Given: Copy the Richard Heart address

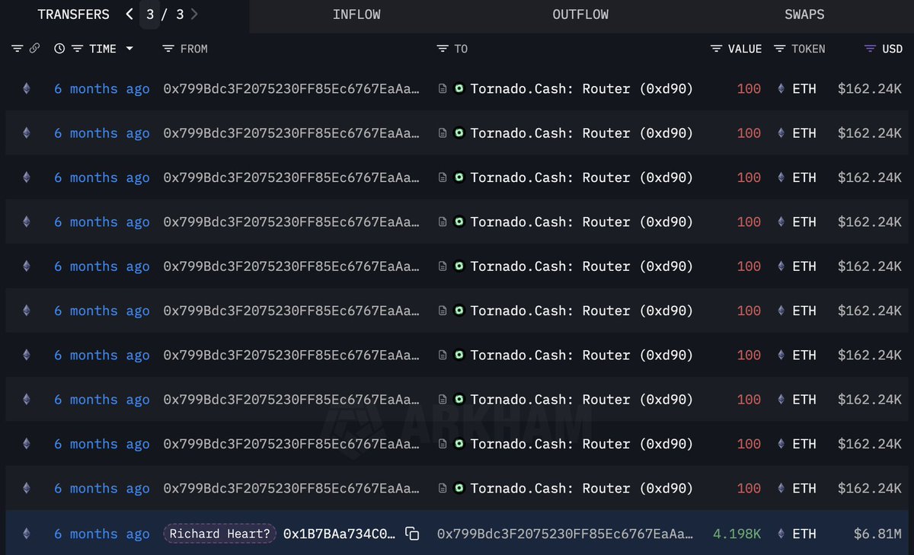Looking at the screenshot, I should (x=412, y=534).
